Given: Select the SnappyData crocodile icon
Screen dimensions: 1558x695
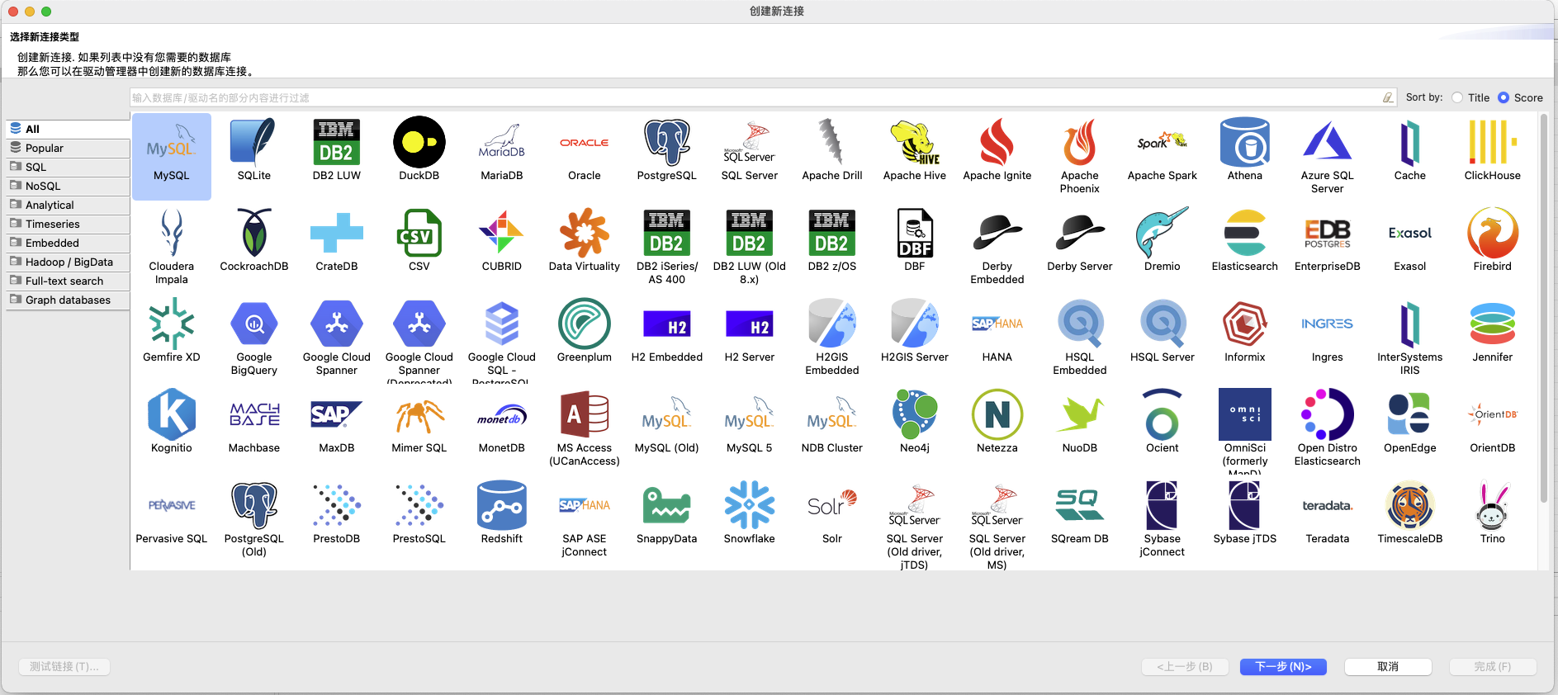Looking at the screenshot, I should tap(667, 506).
